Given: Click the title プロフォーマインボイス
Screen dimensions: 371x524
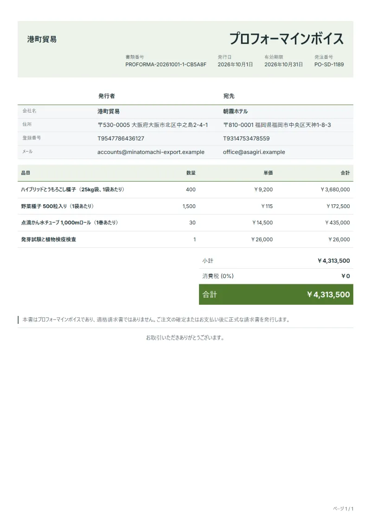Looking at the screenshot, I should pyautogui.click(x=286, y=39).
